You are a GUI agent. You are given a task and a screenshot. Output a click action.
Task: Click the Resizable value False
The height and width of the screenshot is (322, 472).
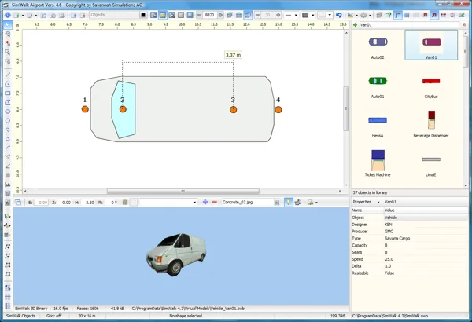pos(389,273)
